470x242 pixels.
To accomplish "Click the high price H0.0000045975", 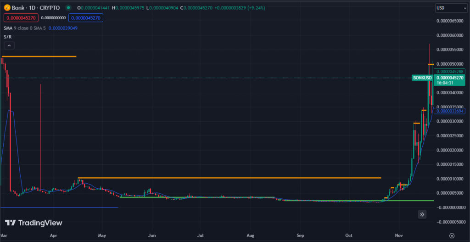I will click(x=129, y=8).
